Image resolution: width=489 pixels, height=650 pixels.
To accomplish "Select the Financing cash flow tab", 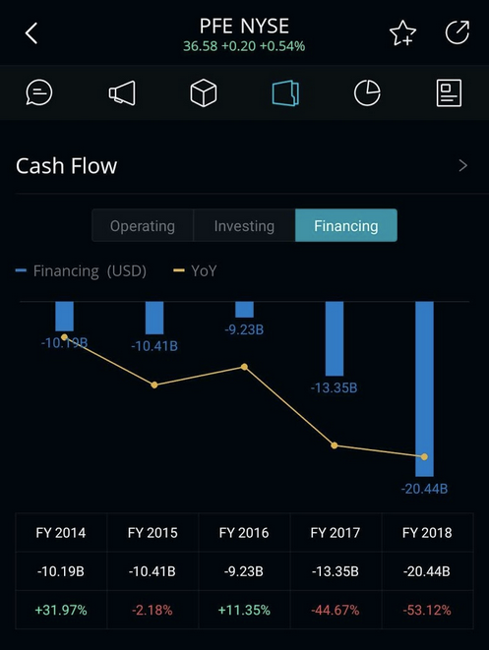I will [x=346, y=225].
